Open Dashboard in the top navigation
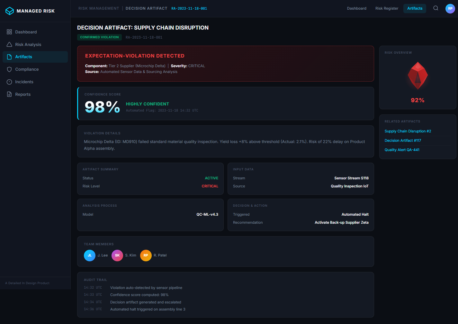Image resolution: width=458 pixels, height=324 pixels. click(x=356, y=8)
